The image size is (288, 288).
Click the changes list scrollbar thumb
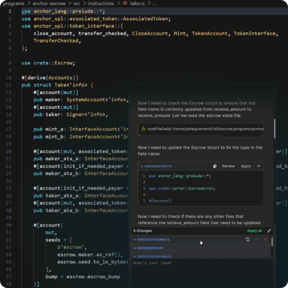(272, 242)
